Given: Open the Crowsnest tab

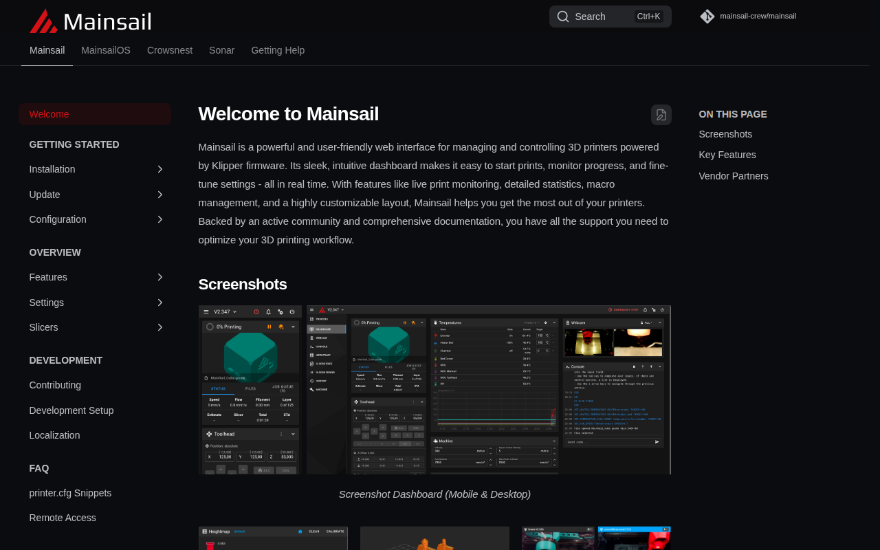Looking at the screenshot, I should [x=170, y=50].
